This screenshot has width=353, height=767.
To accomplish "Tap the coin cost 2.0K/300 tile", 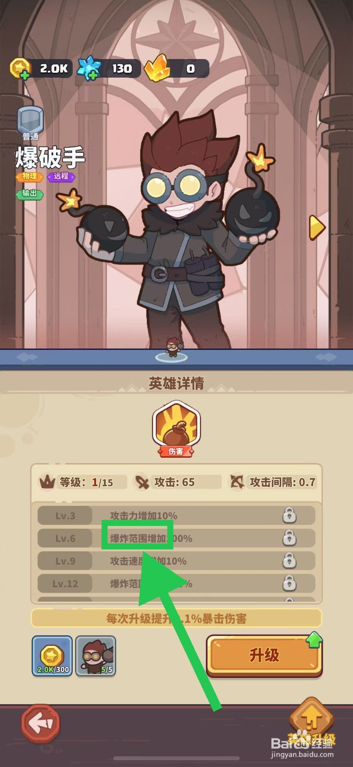I will 52,656.
